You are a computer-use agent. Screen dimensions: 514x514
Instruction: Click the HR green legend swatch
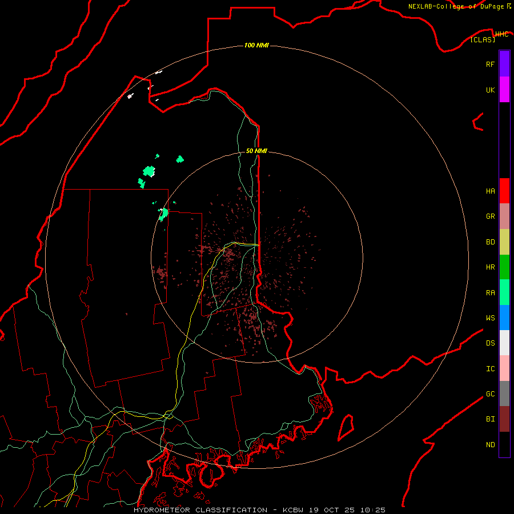(504, 267)
